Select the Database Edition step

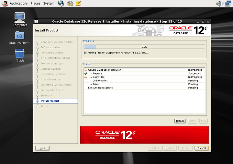[x=51, y=69]
